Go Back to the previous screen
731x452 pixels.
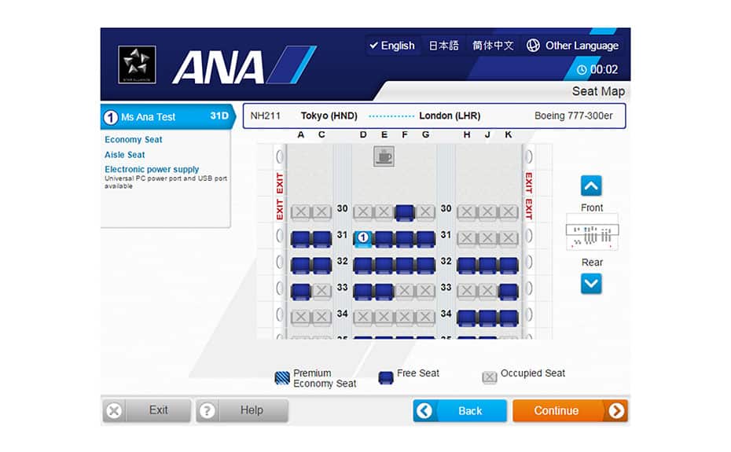coord(460,410)
